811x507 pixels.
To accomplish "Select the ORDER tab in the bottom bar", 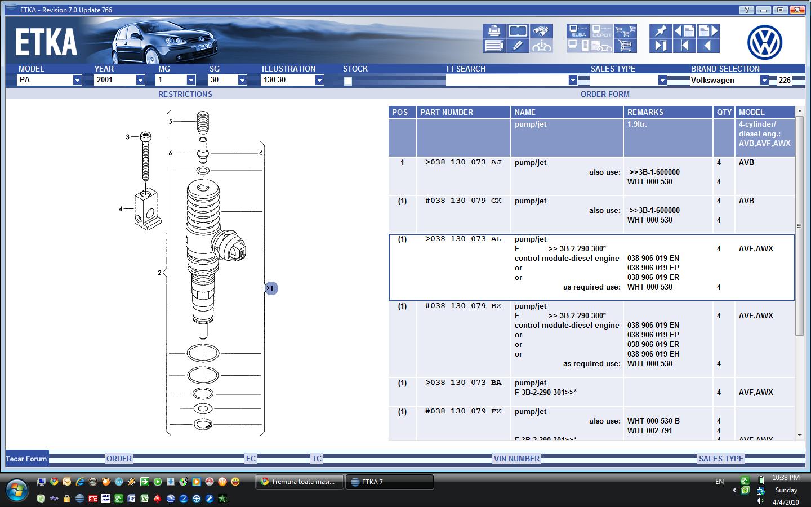I will (119, 459).
